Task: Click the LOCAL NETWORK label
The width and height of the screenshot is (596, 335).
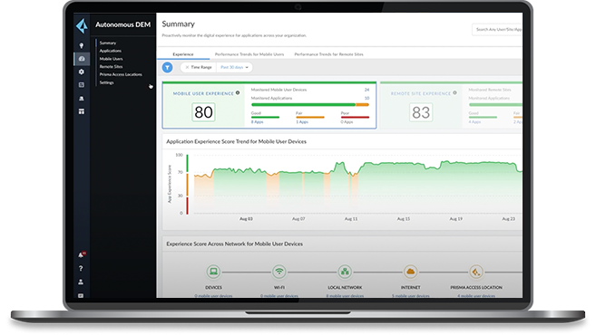Action: pyautogui.click(x=345, y=288)
